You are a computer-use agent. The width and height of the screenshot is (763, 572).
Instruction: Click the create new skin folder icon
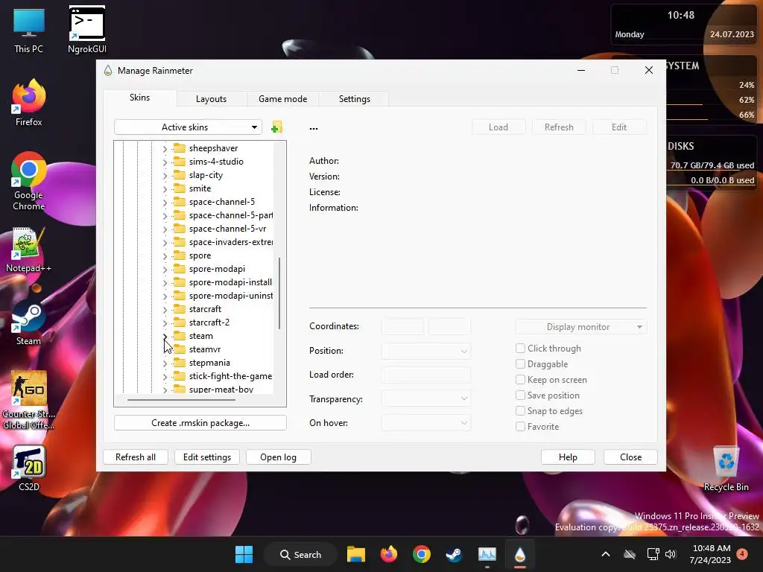coord(277,127)
